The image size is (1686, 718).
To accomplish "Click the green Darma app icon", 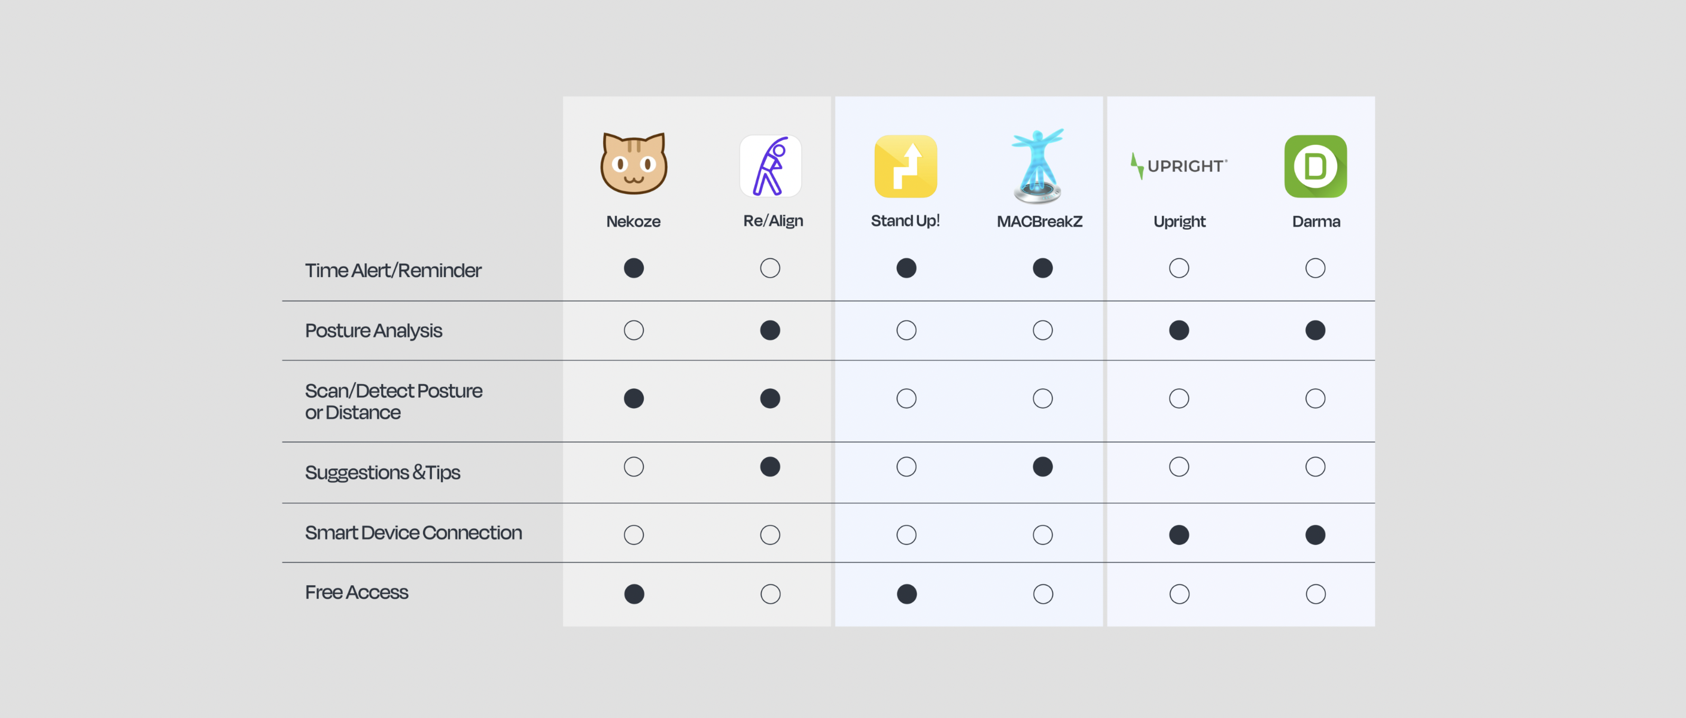I will point(1316,166).
